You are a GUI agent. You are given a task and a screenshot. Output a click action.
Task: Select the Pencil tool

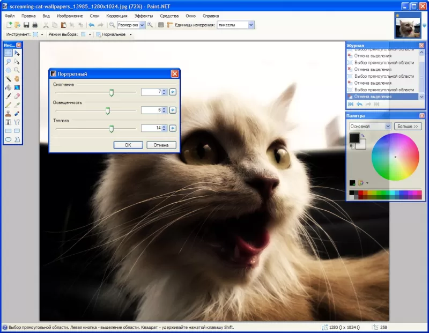click(x=8, y=105)
